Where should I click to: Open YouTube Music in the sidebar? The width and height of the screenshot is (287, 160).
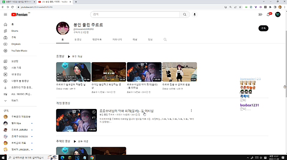pos(19,51)
